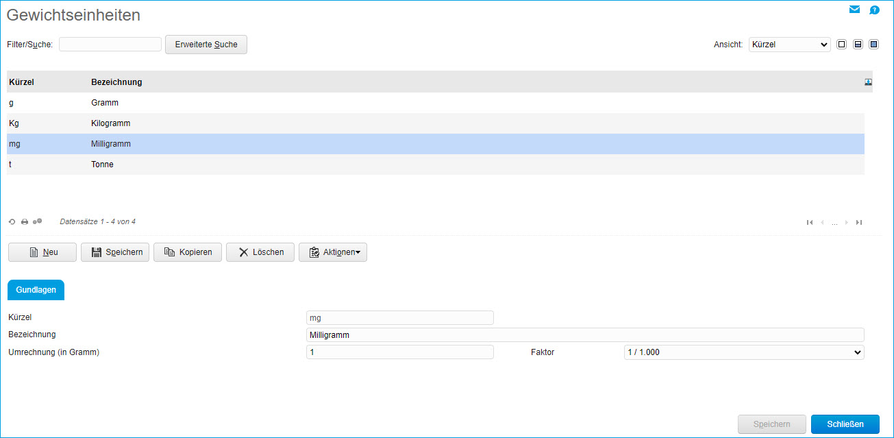Select the Milligramm row in the table
Image resolution: width=894 pixels, height=438 pixels.
436,144
